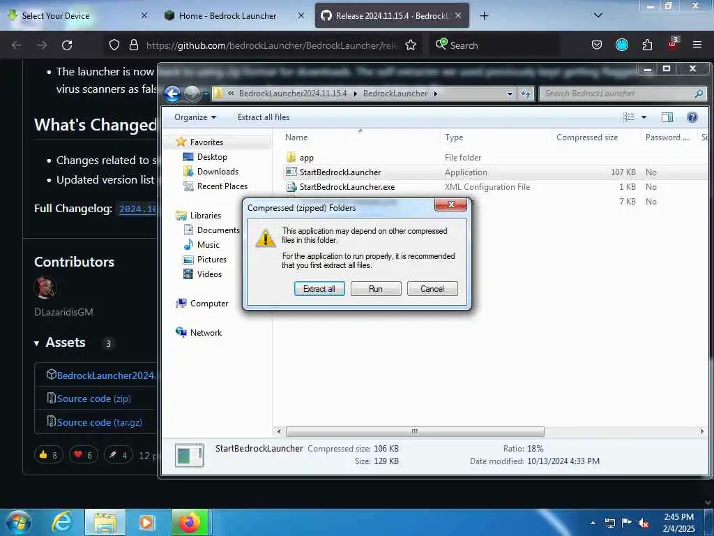Open the Firefox application hamburger menu

click(x=697, y=45)
